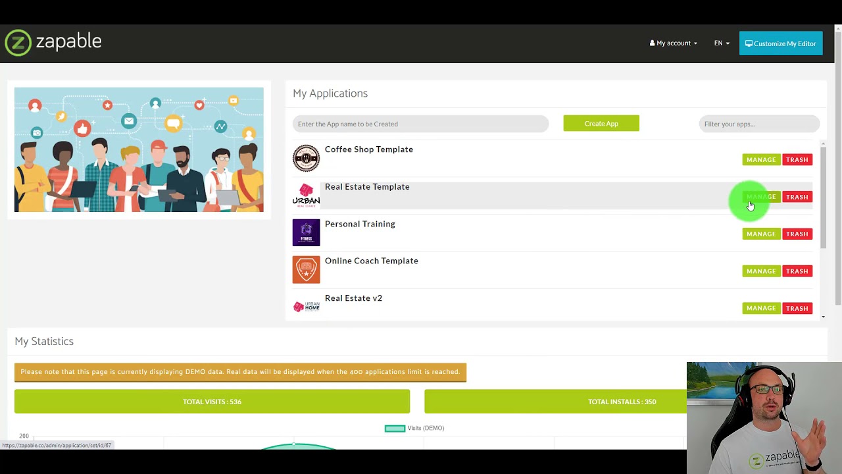The height and width of the screenshot is (474, 842).
Task: Trash the Real Estate Template app
Action: (797, 197)
